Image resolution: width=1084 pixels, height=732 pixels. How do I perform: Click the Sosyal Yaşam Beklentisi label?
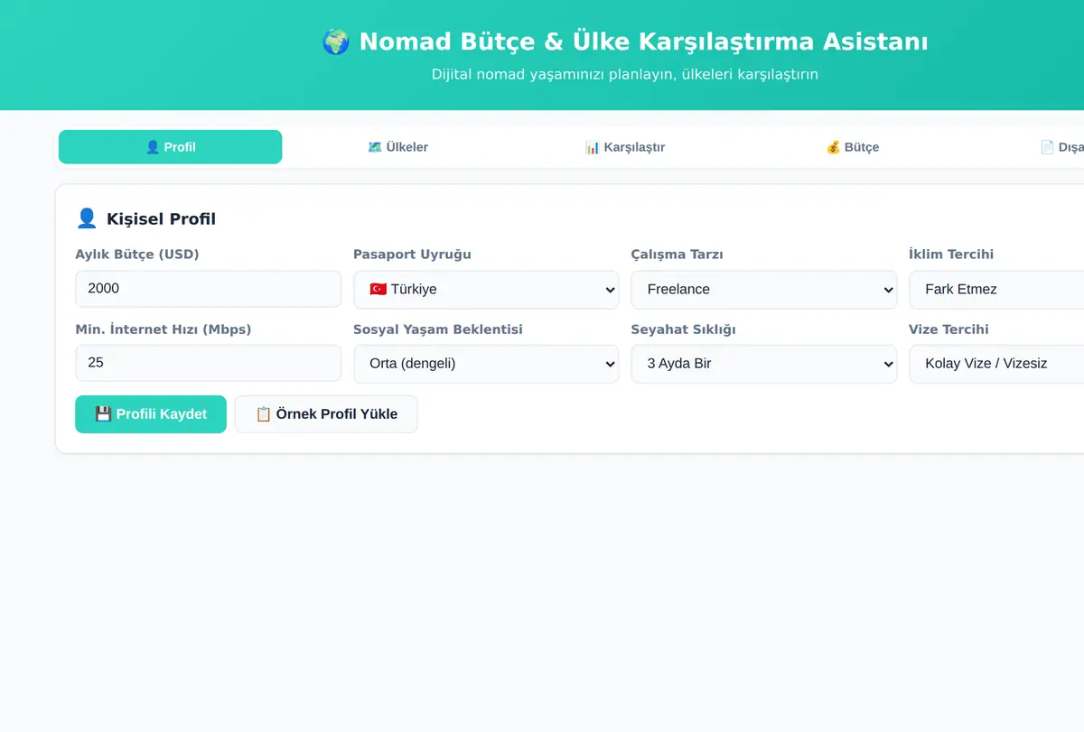438,329
